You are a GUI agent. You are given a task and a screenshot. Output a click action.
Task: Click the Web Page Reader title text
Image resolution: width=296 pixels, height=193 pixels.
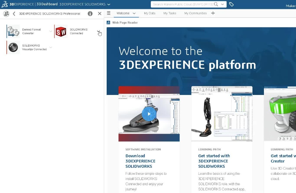(125, 23)
